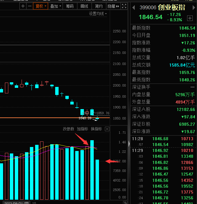197x204 pixels.
Task: Toggle fullscreen chart view icon
Action: (124, 6)
